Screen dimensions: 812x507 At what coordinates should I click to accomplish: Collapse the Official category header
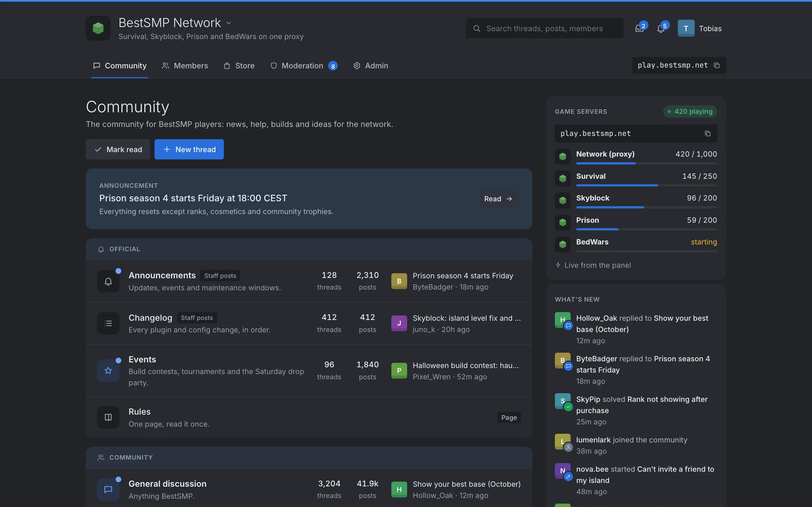pos(309,249)
